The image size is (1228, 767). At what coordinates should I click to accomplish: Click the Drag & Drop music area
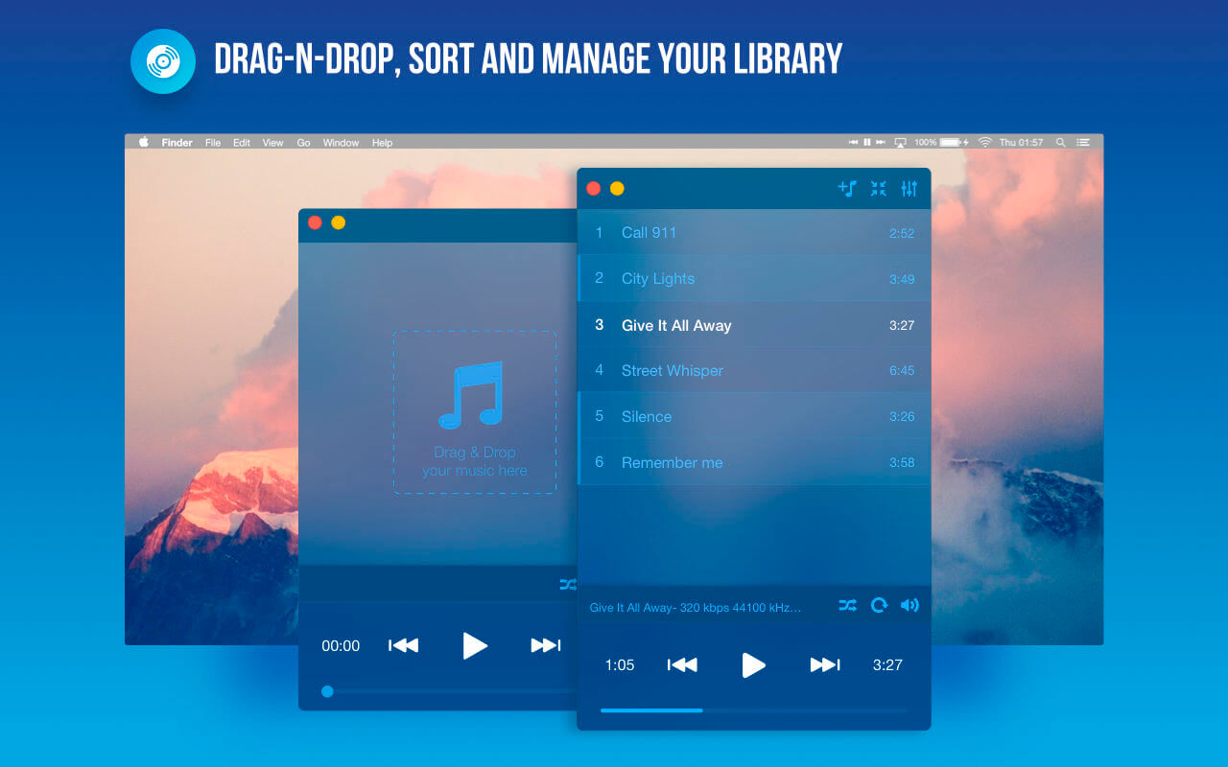coord(475,412)
